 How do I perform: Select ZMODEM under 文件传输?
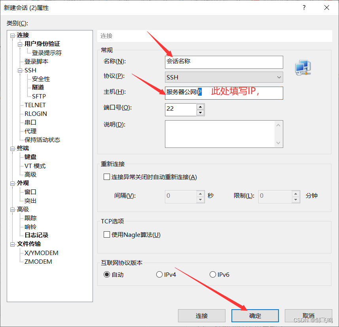[38, 262]
